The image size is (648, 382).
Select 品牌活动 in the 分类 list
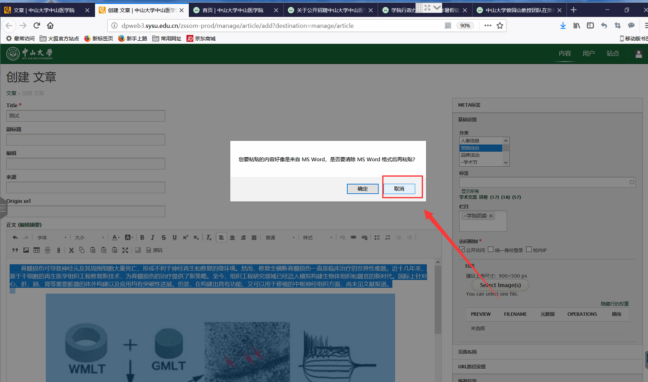coord(481,155)
